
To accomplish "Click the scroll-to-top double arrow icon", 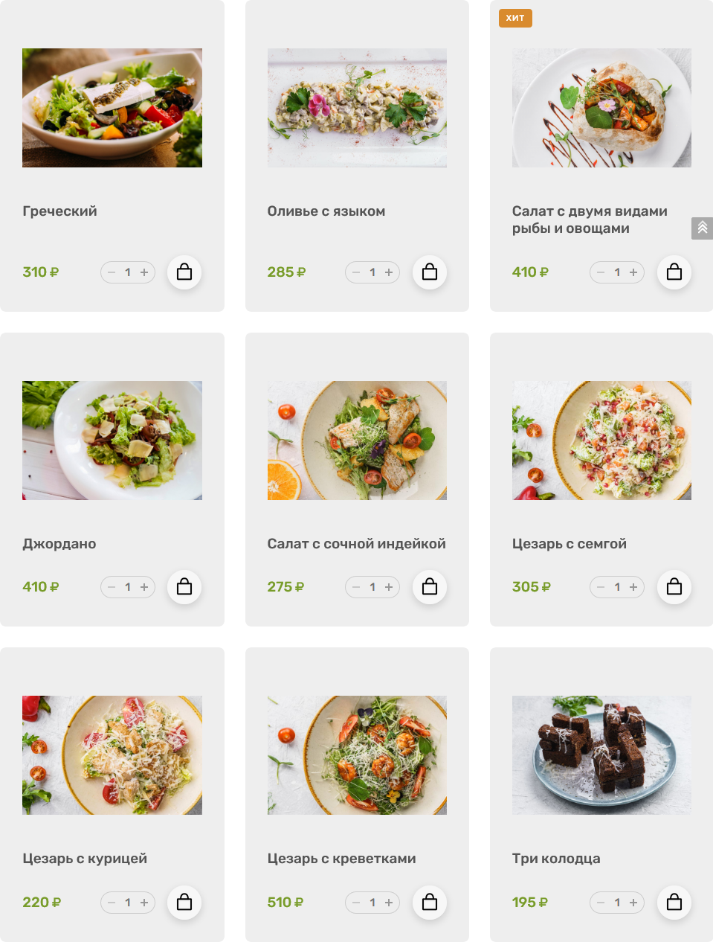I will point(702,228).
